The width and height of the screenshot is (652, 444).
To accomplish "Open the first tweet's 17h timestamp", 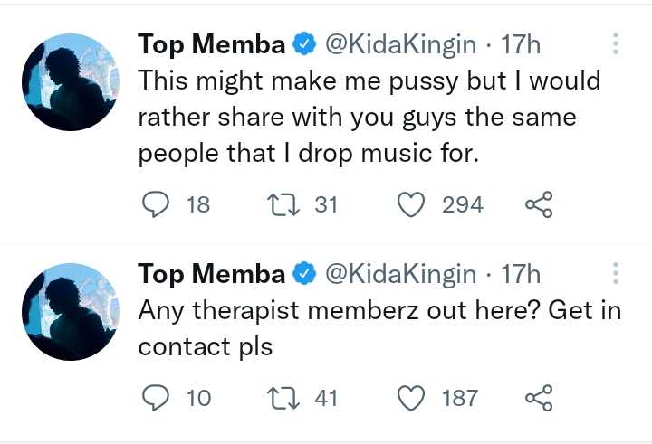I will 521,44.
